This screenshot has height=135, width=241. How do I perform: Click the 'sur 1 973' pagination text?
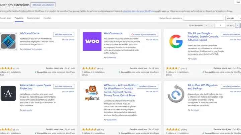coord(230,26)
